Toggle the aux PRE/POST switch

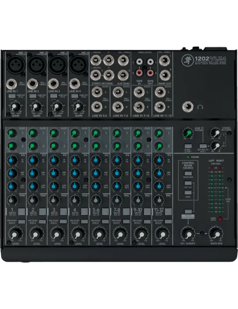pos(188,146)
